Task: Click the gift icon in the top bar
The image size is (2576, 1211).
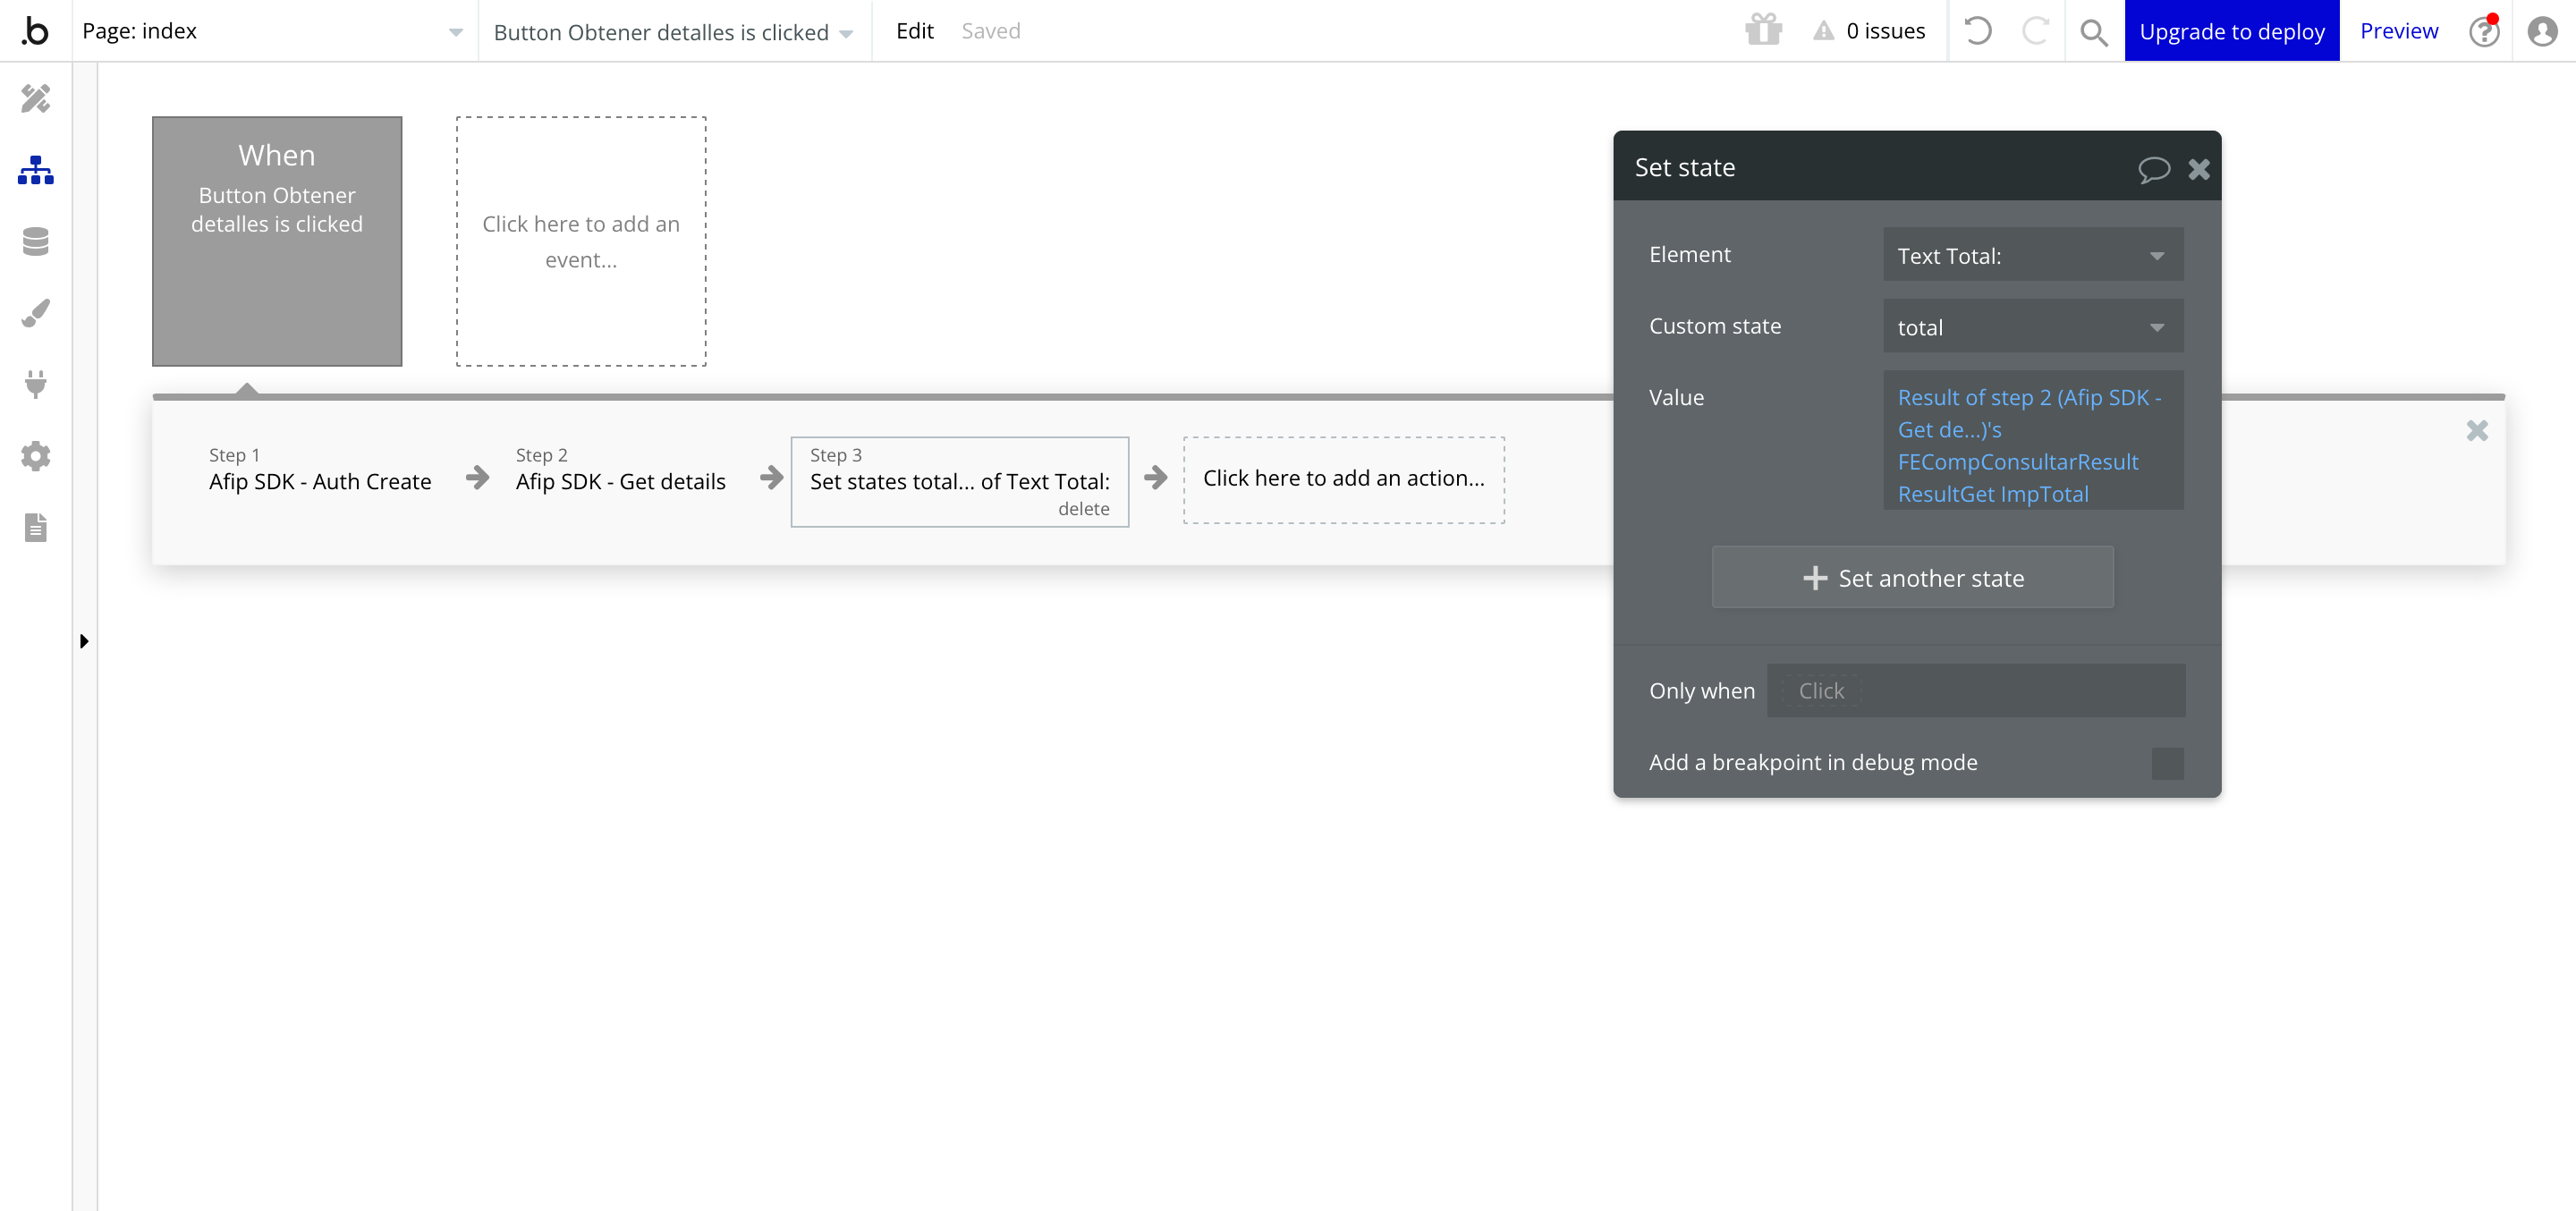Action: [x=1763, y=31]
